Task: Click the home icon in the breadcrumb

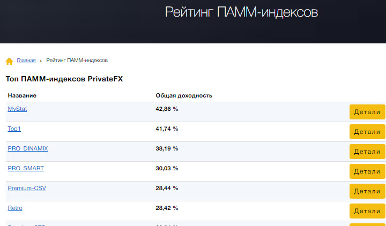Action: tap(9, 61)
